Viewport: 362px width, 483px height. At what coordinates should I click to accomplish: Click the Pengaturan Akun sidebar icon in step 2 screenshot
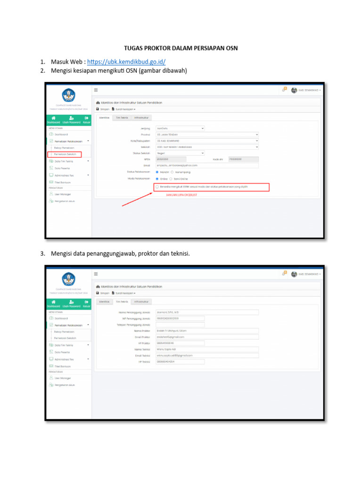(51, 201)
